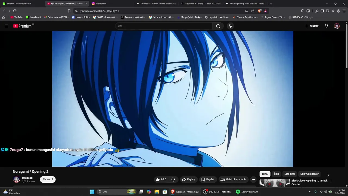
Task: Open the taskbar volume speaker icon
Action: click(x=325, y=192)
